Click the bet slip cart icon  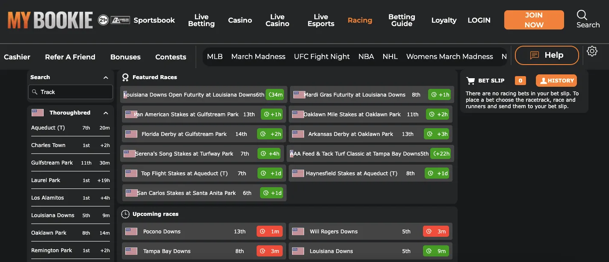click(x=470, y=81)
